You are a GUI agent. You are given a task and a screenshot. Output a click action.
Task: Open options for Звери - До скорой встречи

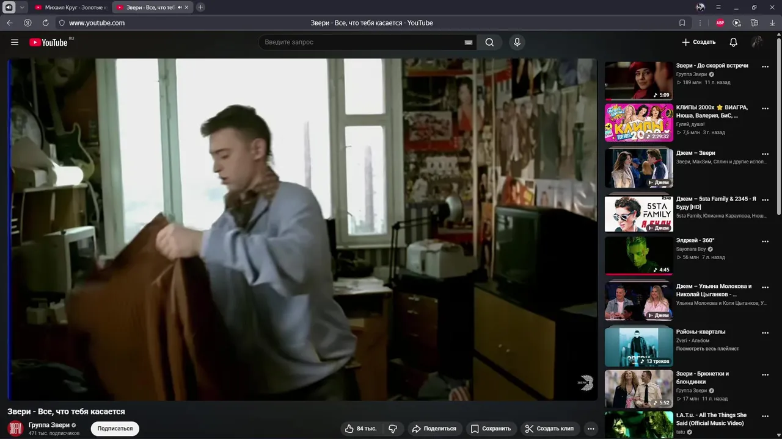pyautogui.click(x=765, y=67)
